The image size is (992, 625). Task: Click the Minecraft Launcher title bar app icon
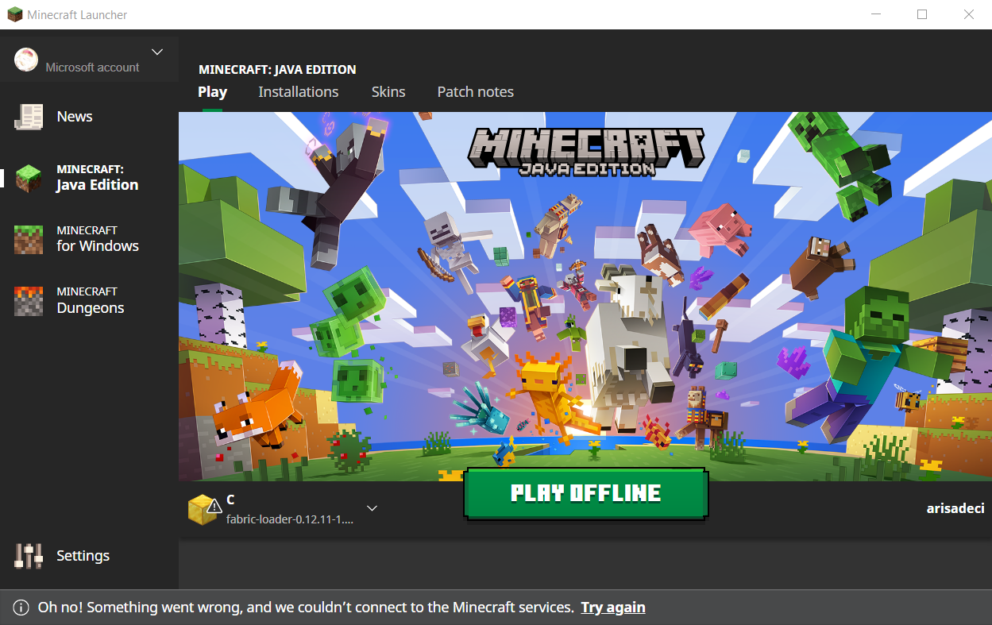[14, 14]
